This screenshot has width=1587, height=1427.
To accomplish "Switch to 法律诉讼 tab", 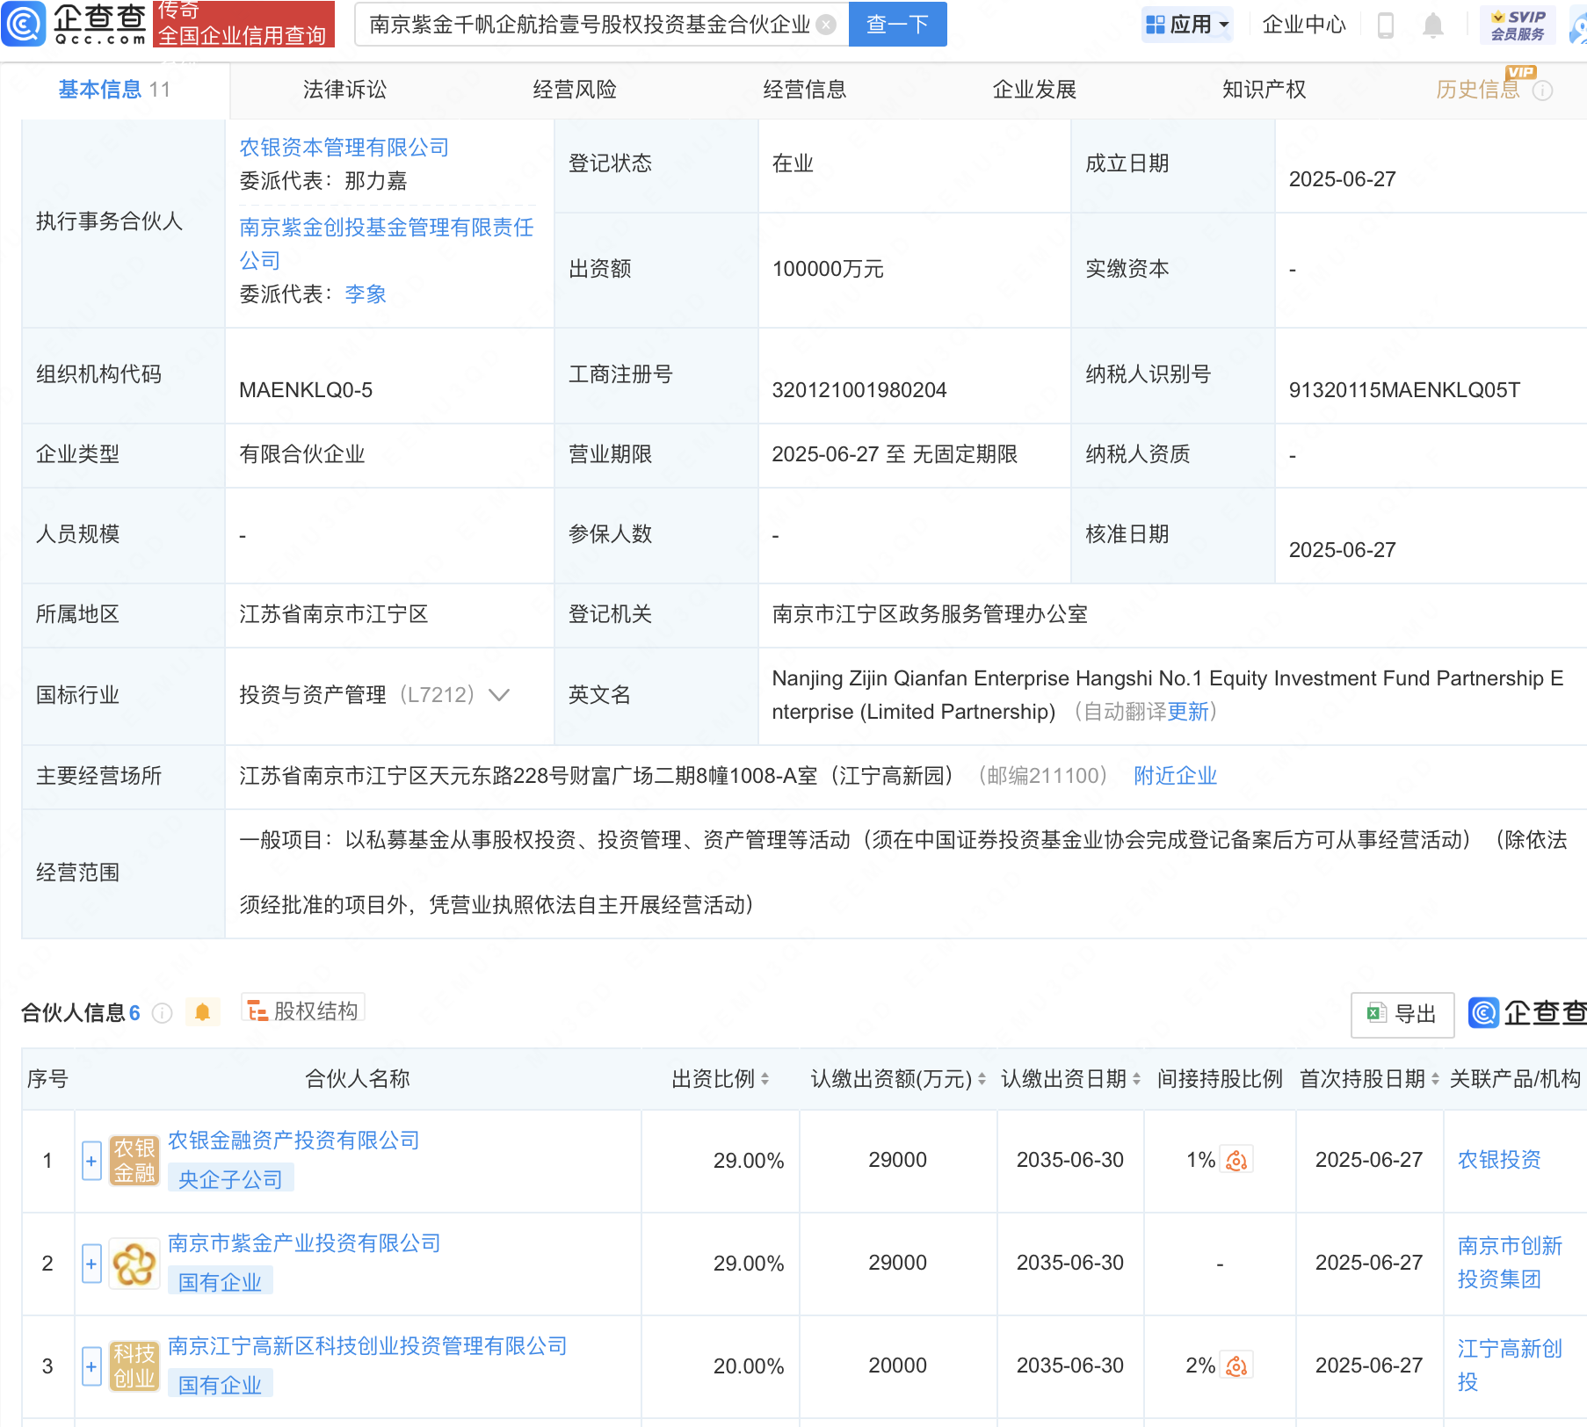I will (344, 90).
